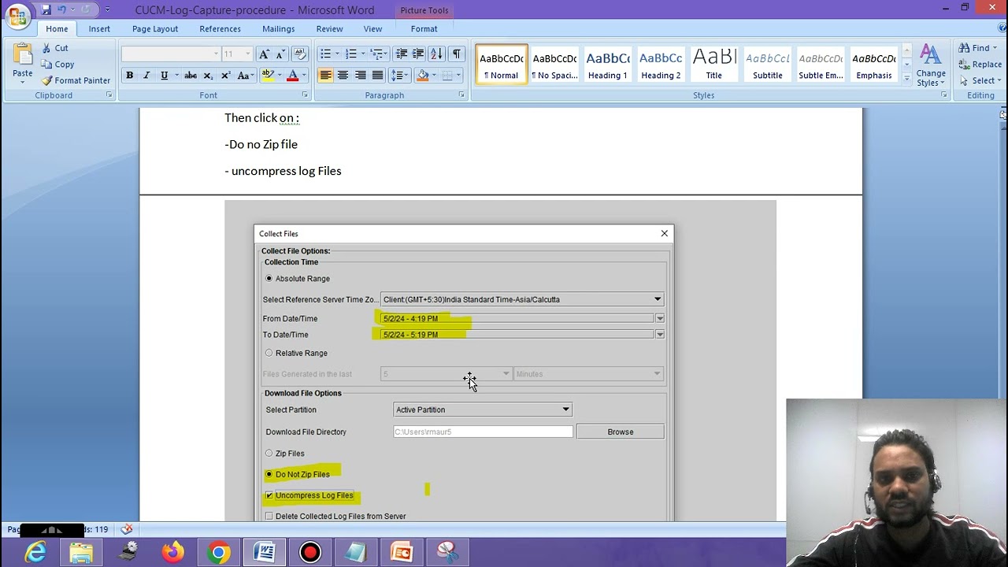Decrease paragraph indent
1008x567 pixels.
tap(402, 54)
